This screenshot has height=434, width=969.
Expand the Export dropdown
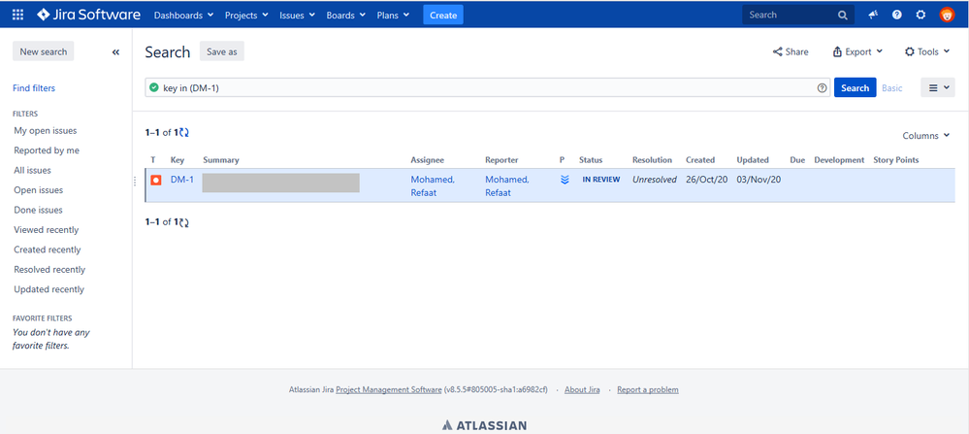tap(857, 51)
